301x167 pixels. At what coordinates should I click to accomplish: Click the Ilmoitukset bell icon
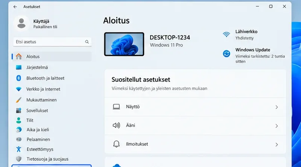point(116,144)
